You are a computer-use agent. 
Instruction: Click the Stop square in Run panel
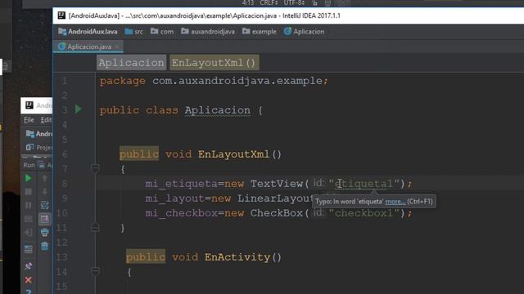(x=29, y=192)
